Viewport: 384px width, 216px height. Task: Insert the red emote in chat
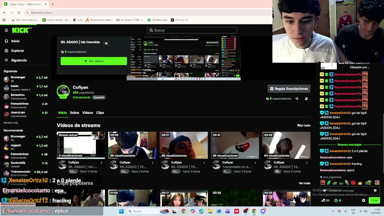click(353, 182)
